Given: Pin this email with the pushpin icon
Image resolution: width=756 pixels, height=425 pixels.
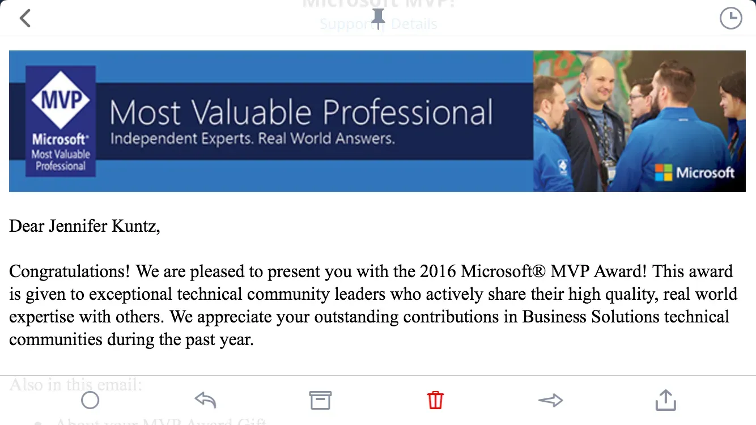Looking at the screenshot, I should click(x=378, y=18).
